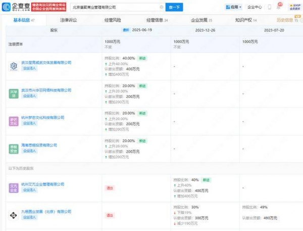Screen dimensions: 303x231
Task: Click the 海南思恒投资有限公司 logo icon
Action: [14, 148]
